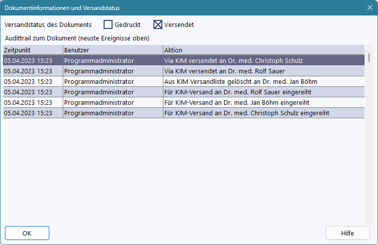Image resolution: width=378 pixels, height=245 pixels.
Task: Select 'Für KIM-Versand an Christoph Schulz eingereiht' entry
Action: [246, 113]
